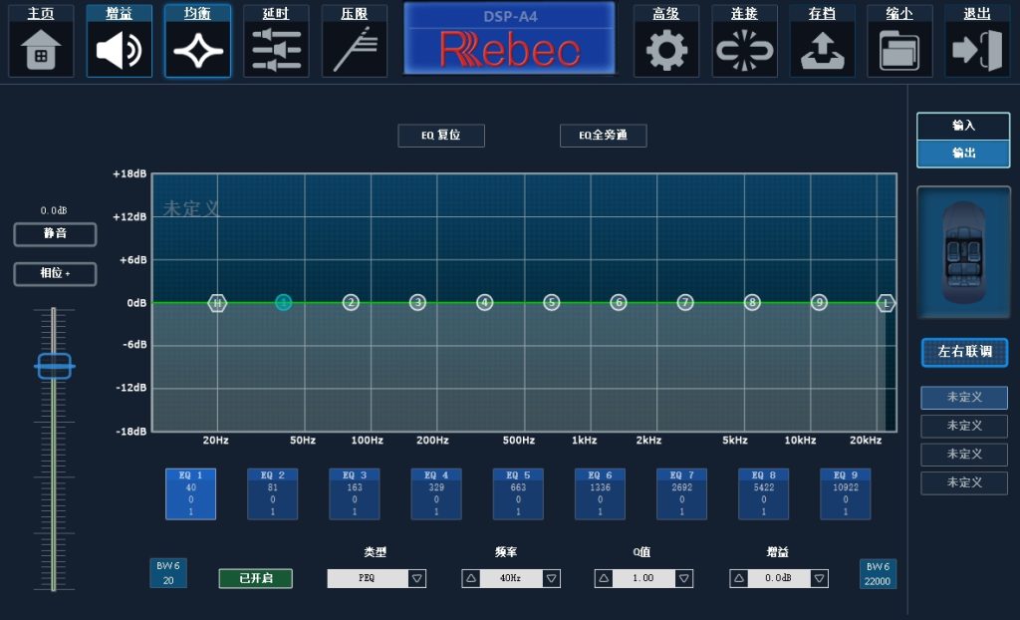Click the 1.00 Q value field
This screenshot has height=620, width=1020.
pyautogui.click(x=644, y=578)
